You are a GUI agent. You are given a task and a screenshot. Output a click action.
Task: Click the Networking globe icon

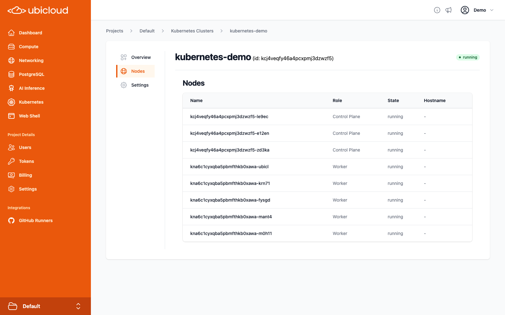[x=11, y=60]
